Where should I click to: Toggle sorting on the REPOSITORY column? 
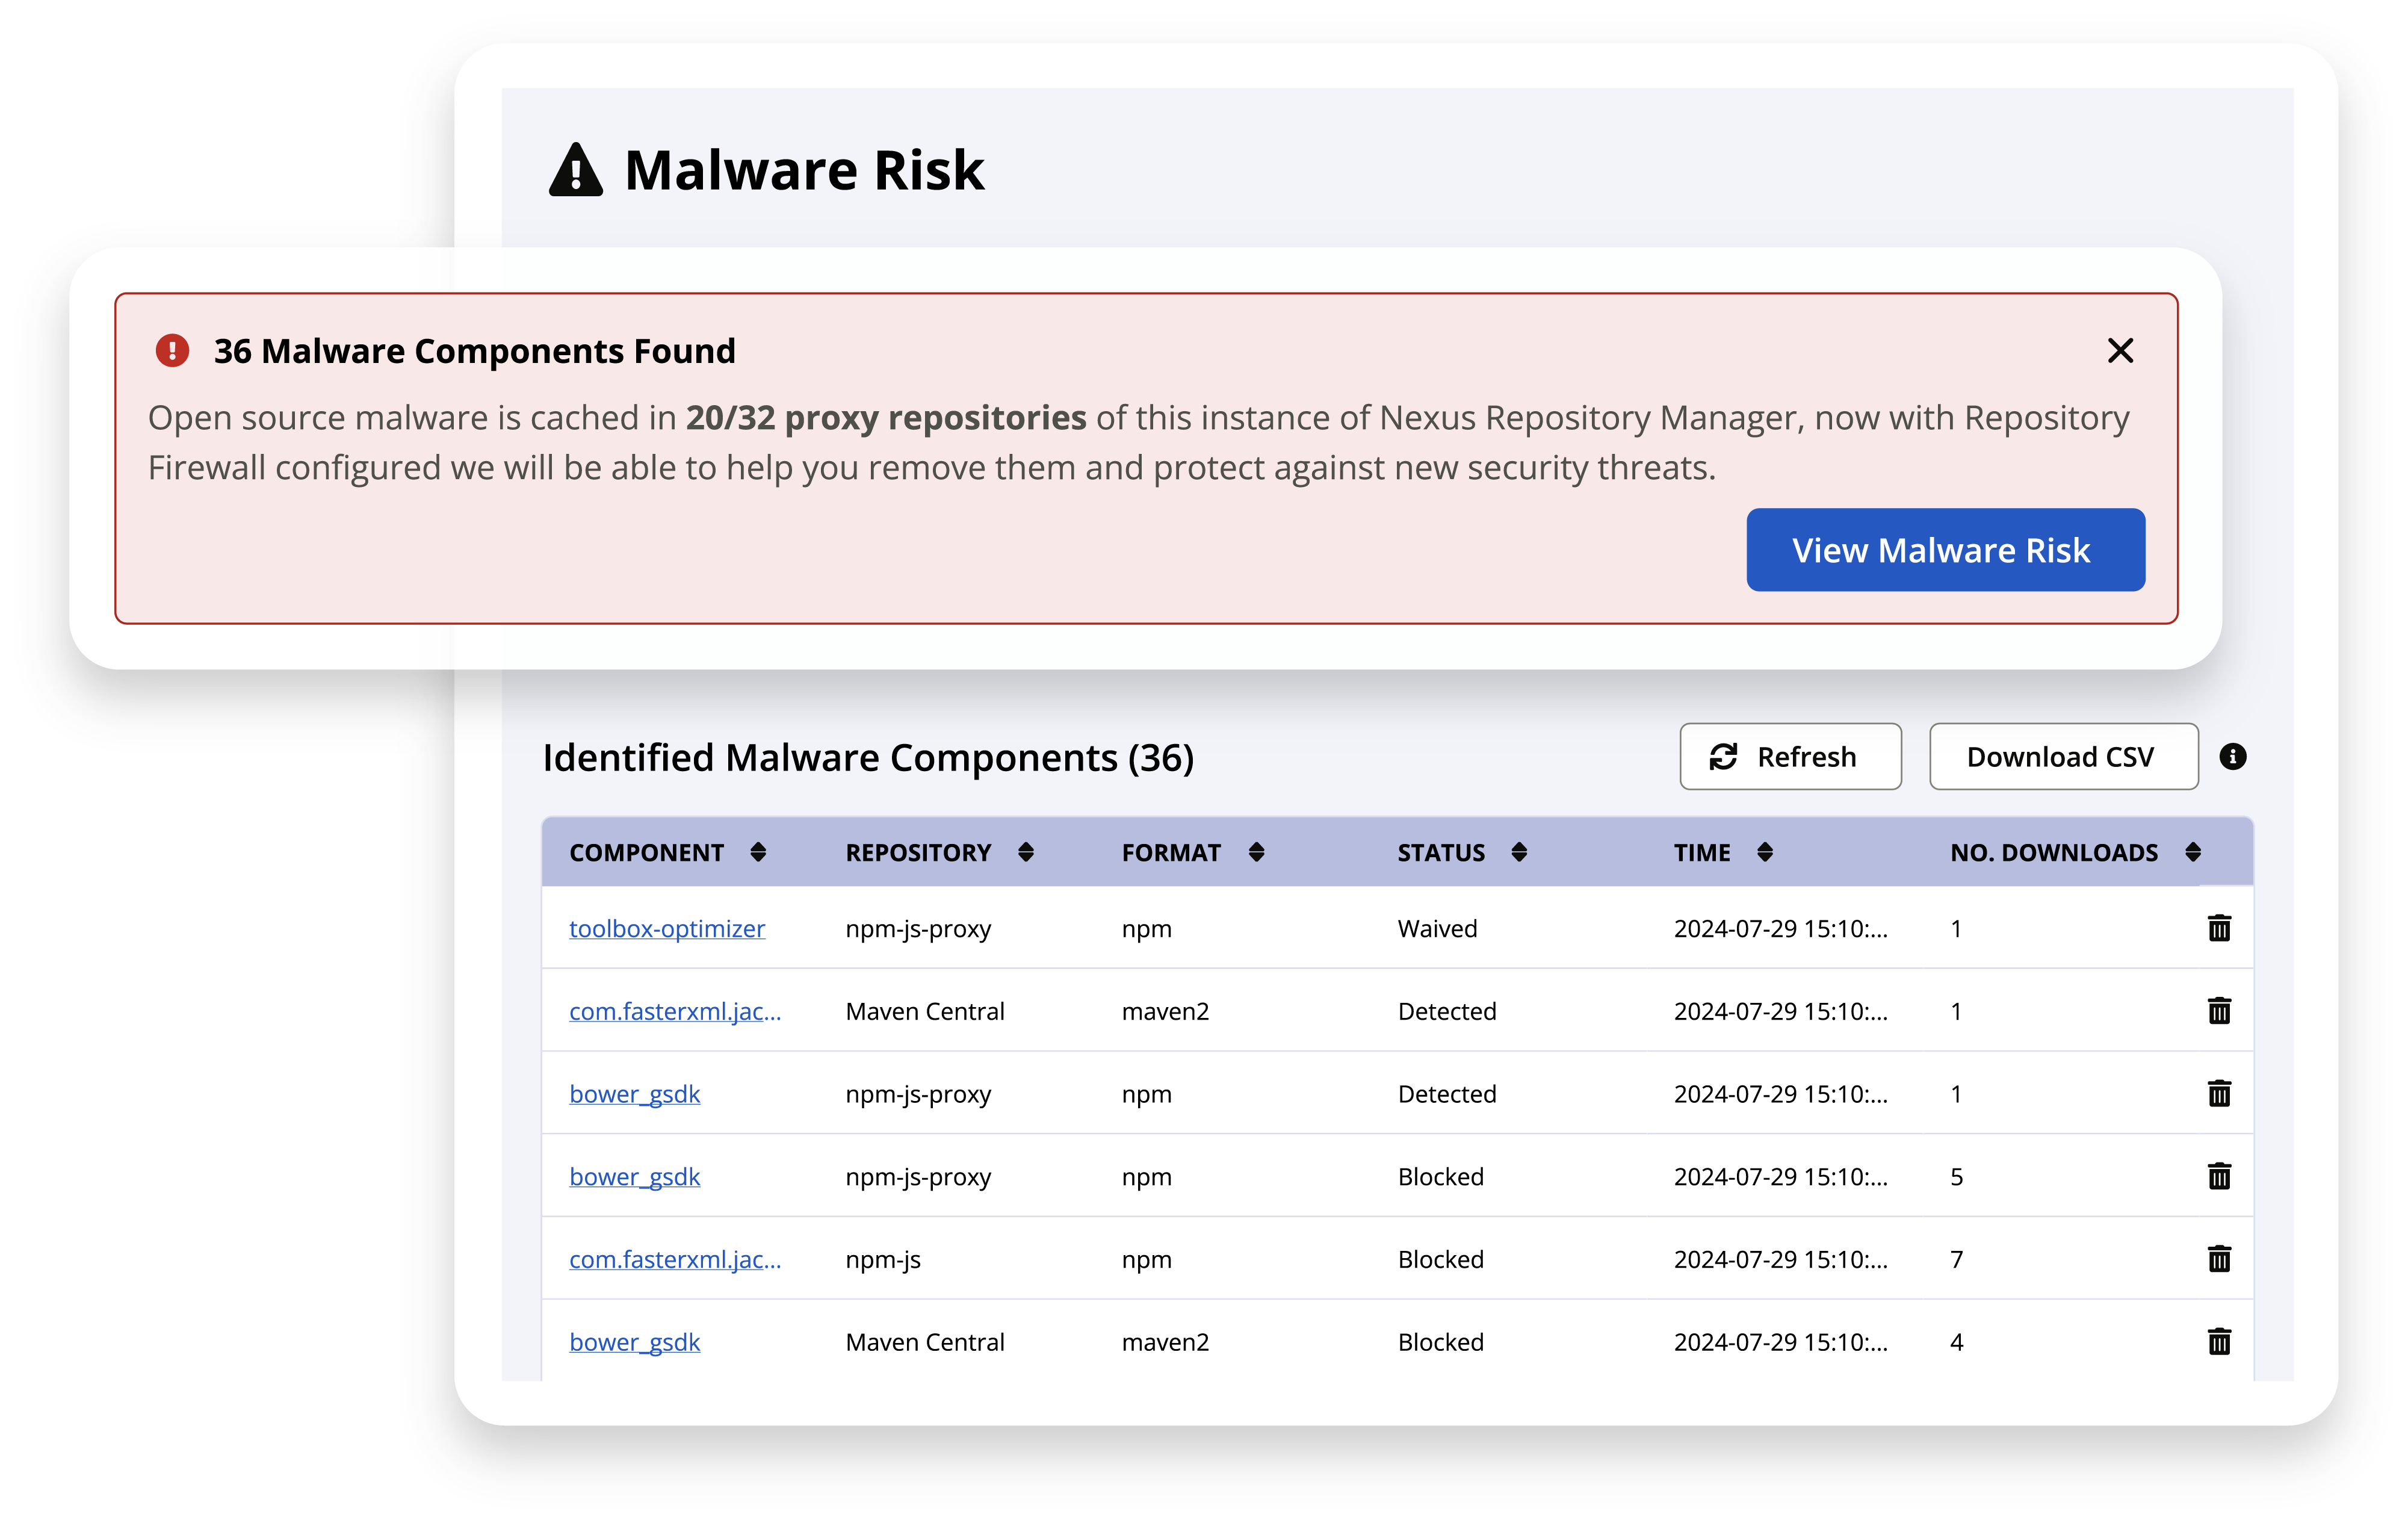click(1026, 852)
